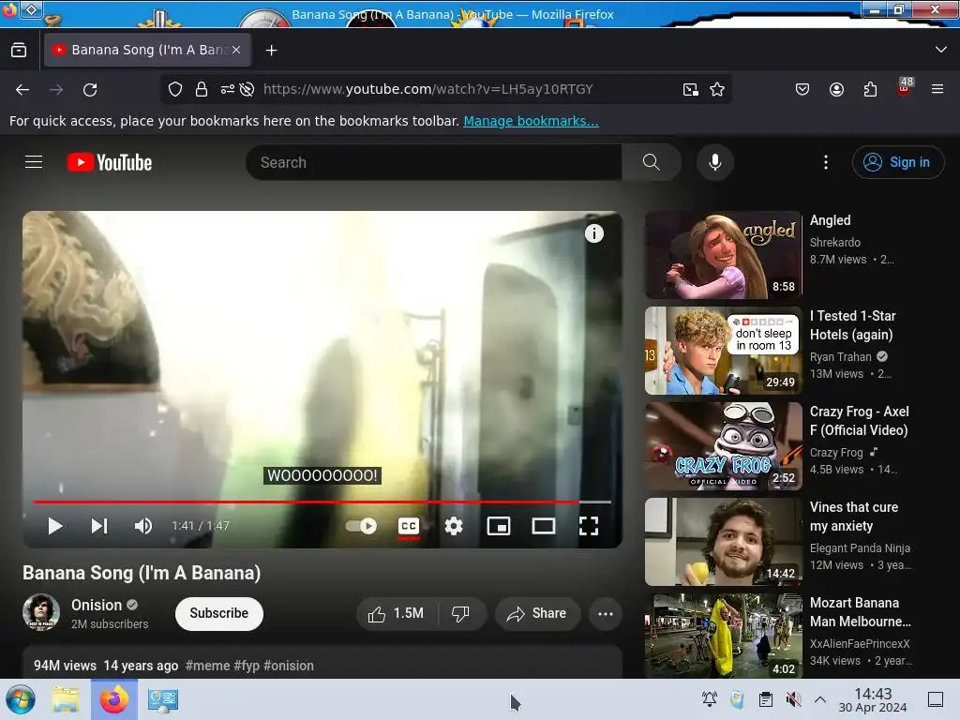Expand hidden system tray icons
Image resolution: width=960 pixels, height=720 pixels.
pyautogui.click(x=820, y=699)
